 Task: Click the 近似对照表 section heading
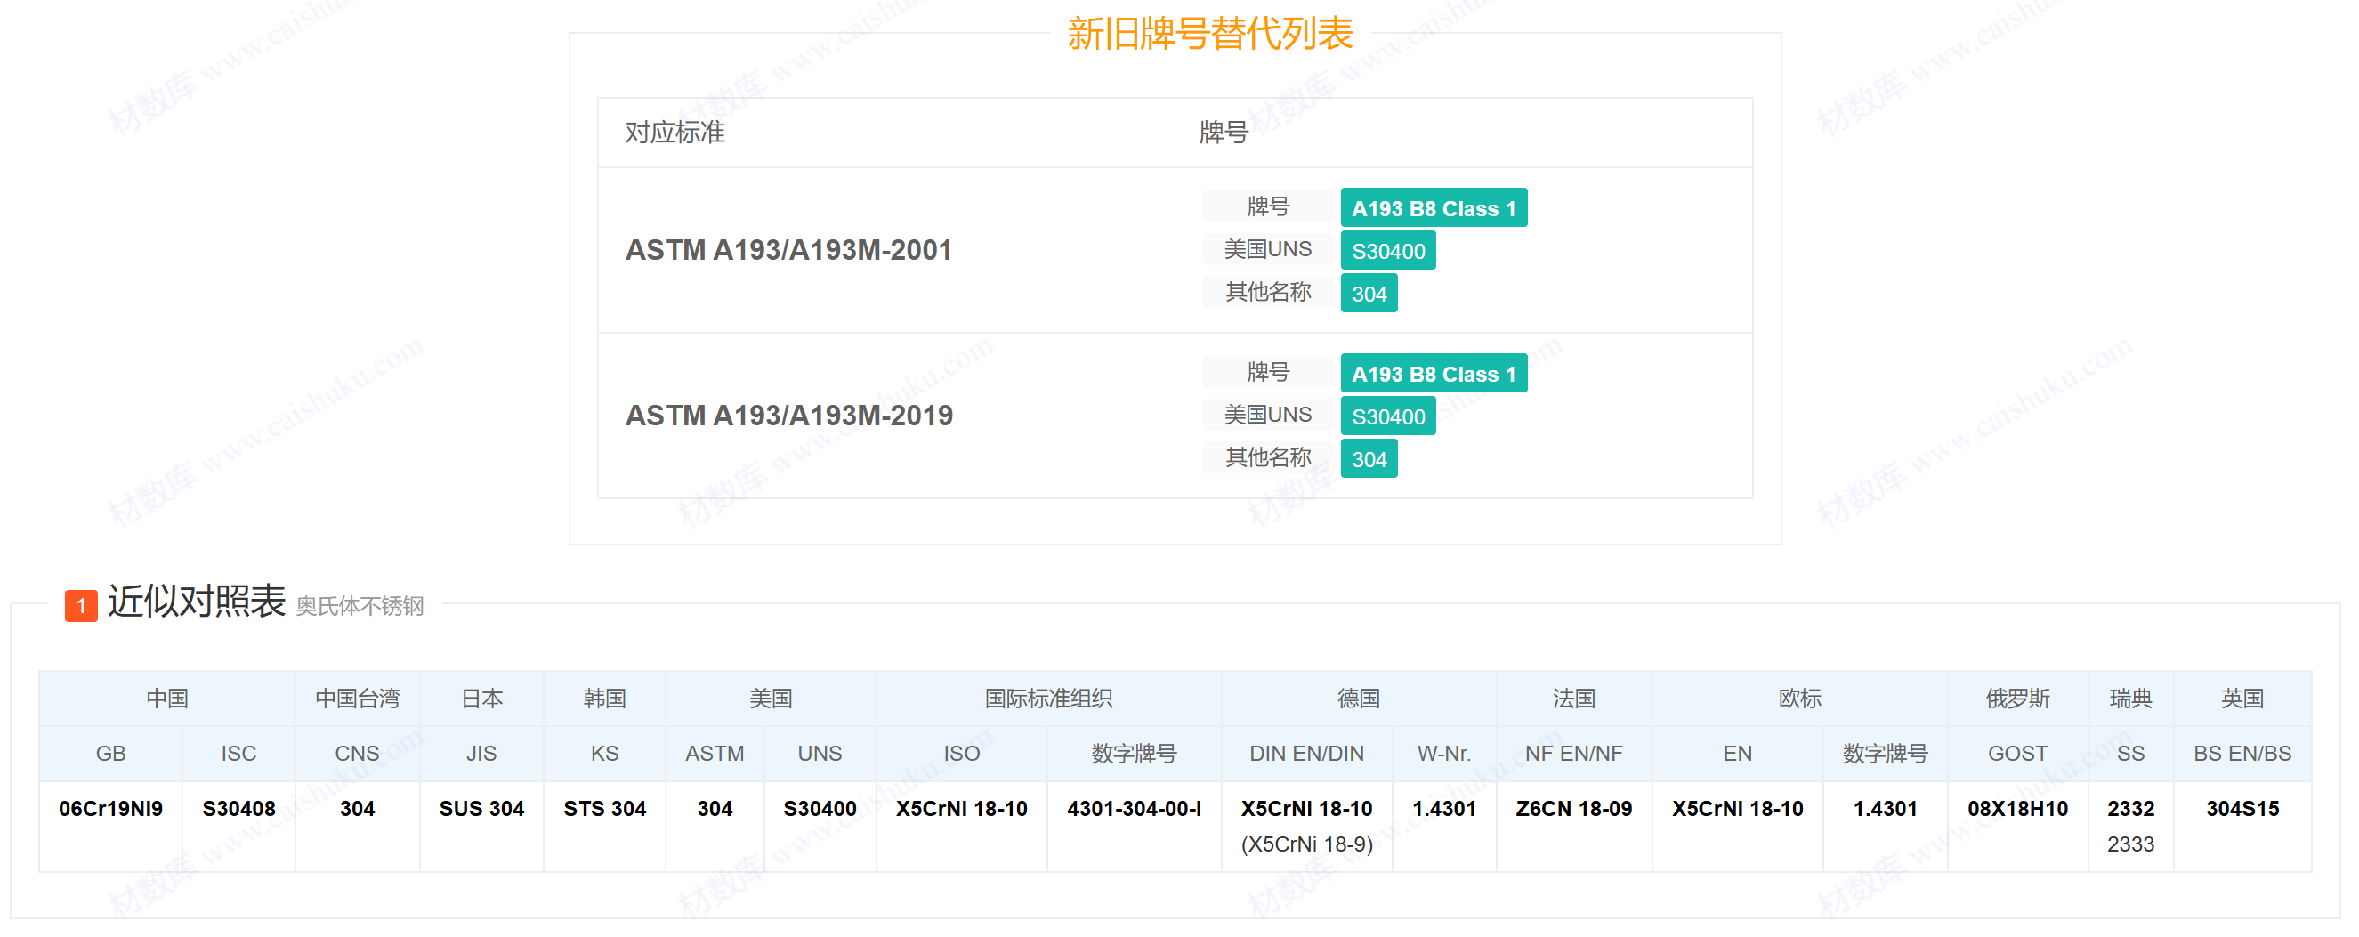pos(197,602)
